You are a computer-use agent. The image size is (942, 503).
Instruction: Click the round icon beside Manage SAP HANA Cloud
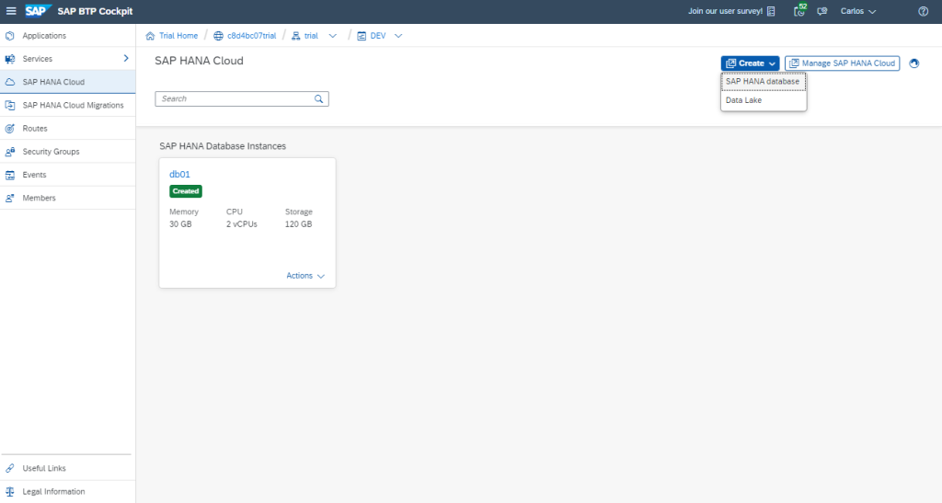[x=914, y=63]
